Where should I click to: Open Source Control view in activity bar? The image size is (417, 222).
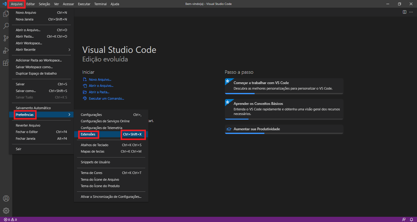(x=6, y=38)
